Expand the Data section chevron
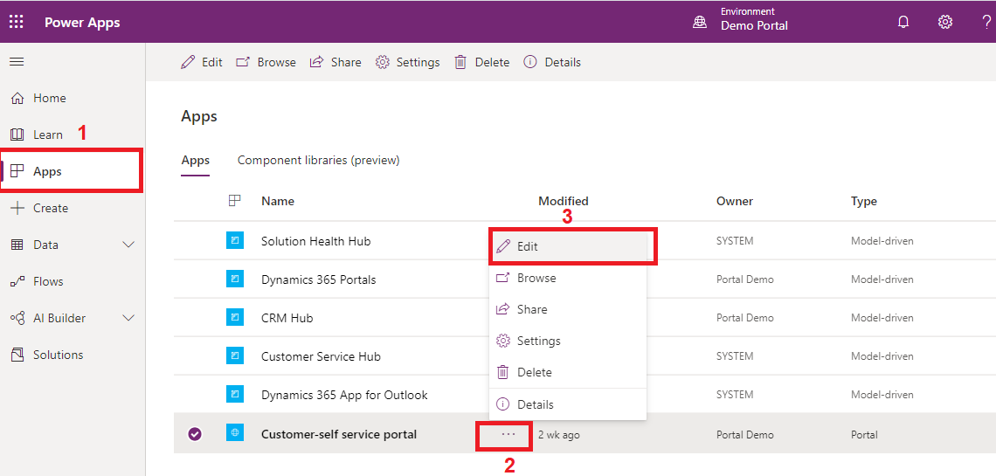 click(128, 245)
